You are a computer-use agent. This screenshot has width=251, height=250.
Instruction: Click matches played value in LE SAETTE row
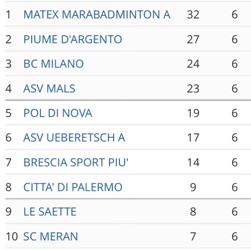click(234, 212)
